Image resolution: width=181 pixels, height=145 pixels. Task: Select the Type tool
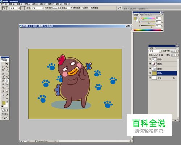click(x=7, y=88)
